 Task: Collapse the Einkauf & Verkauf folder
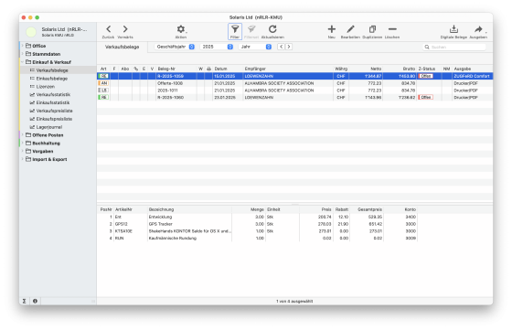[23, 62]
